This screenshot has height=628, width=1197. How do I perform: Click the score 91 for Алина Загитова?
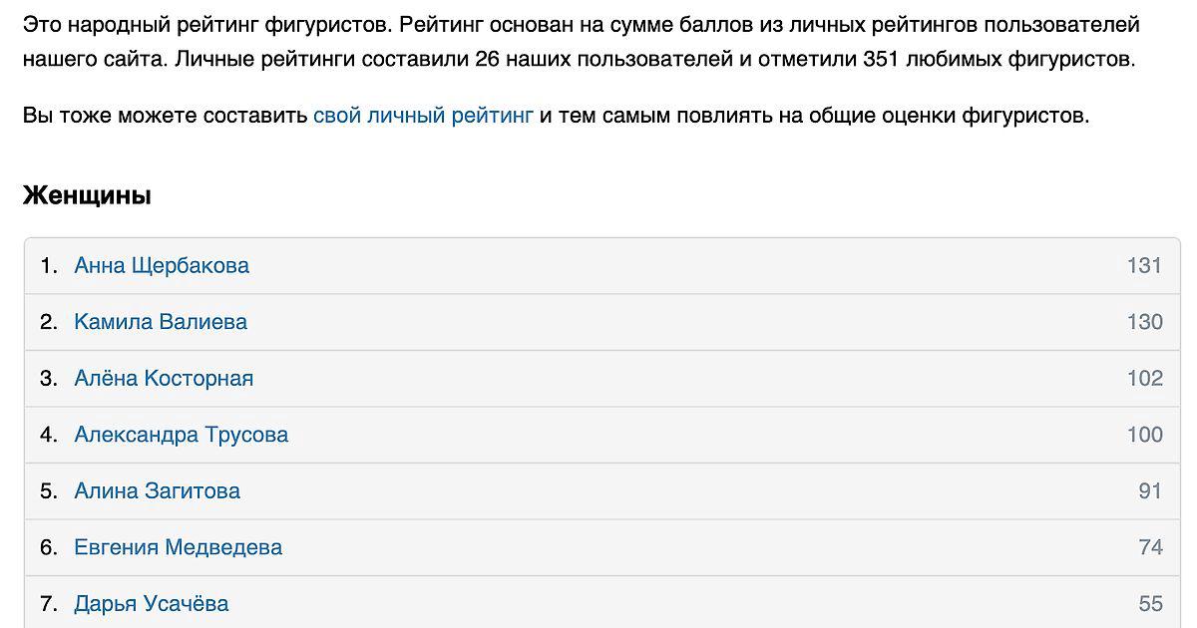click(x=1150, y=491)
